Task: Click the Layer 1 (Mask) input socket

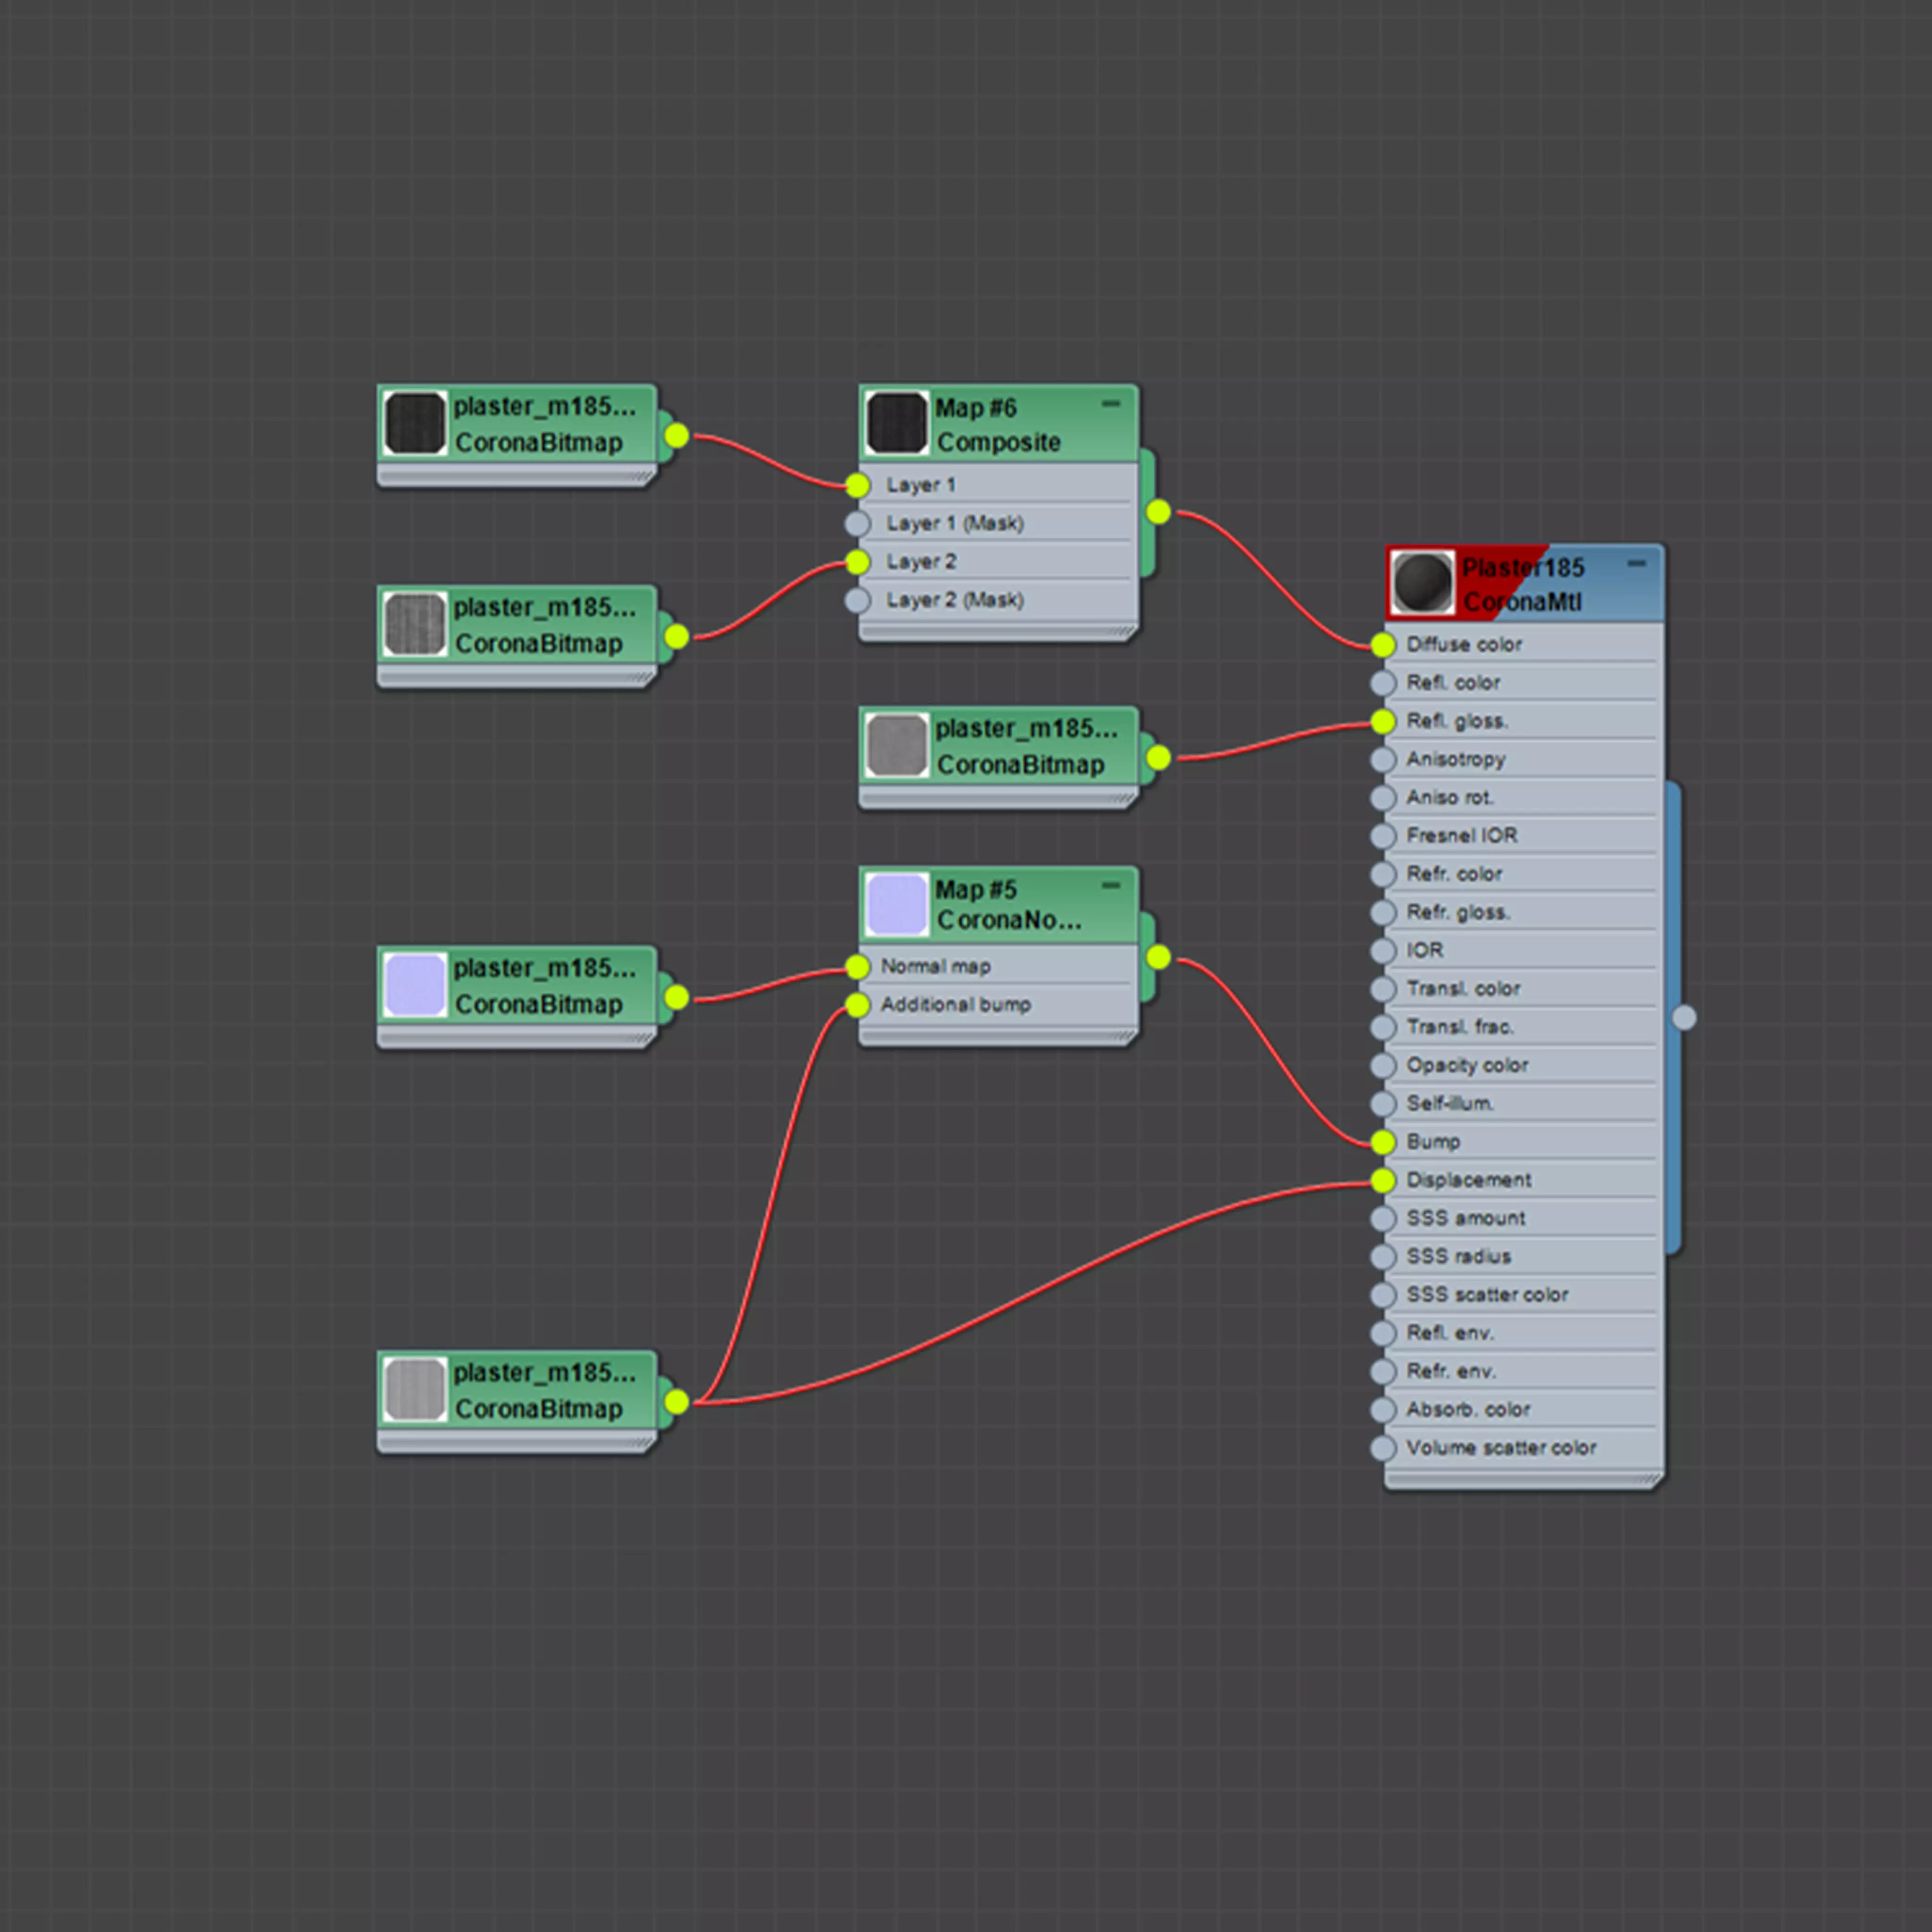Action: pyautogui.click(x=857, y=523)
